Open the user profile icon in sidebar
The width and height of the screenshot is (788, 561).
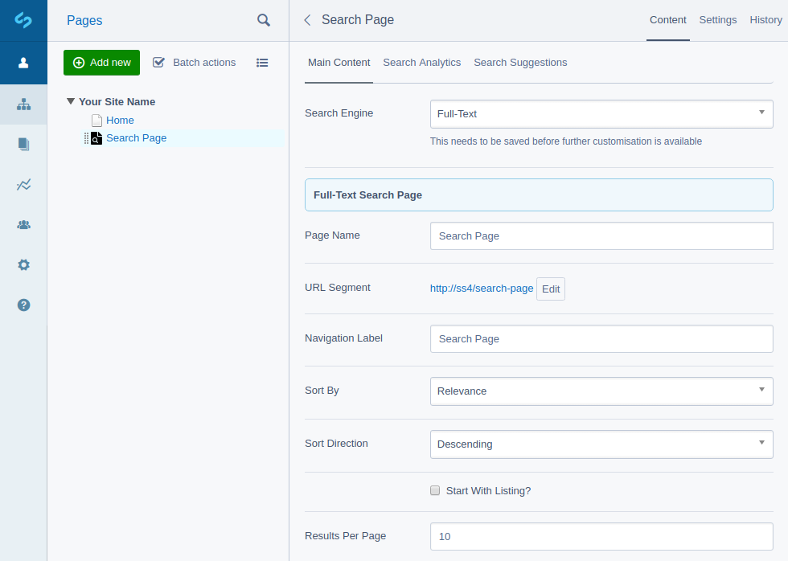(x=23, y=63)
